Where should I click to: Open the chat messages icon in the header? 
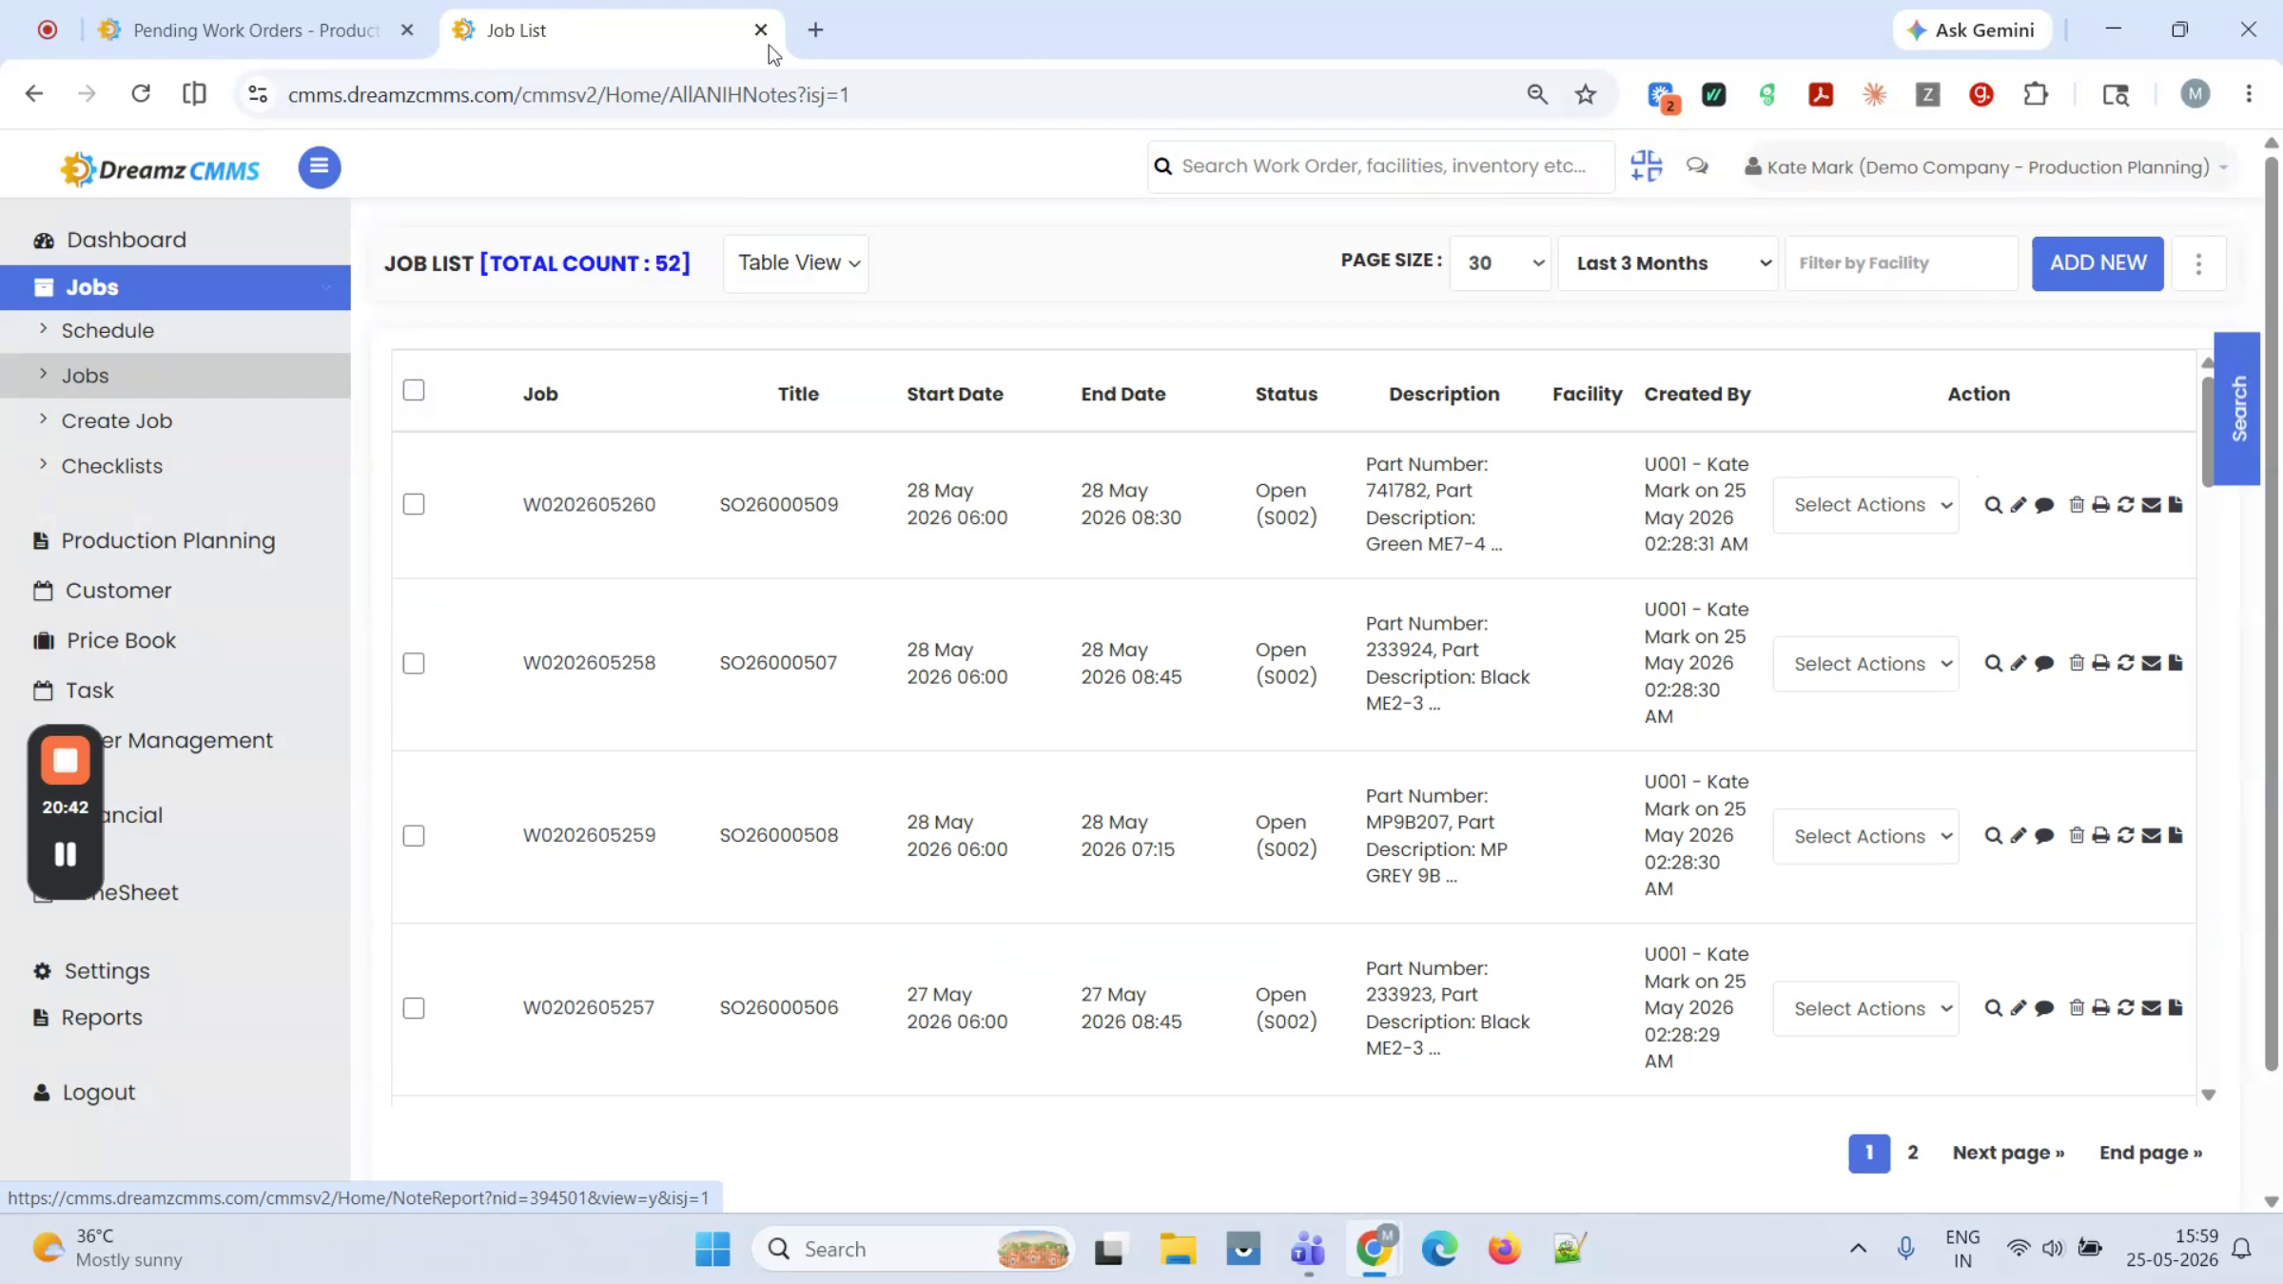tap(1697, 166)
